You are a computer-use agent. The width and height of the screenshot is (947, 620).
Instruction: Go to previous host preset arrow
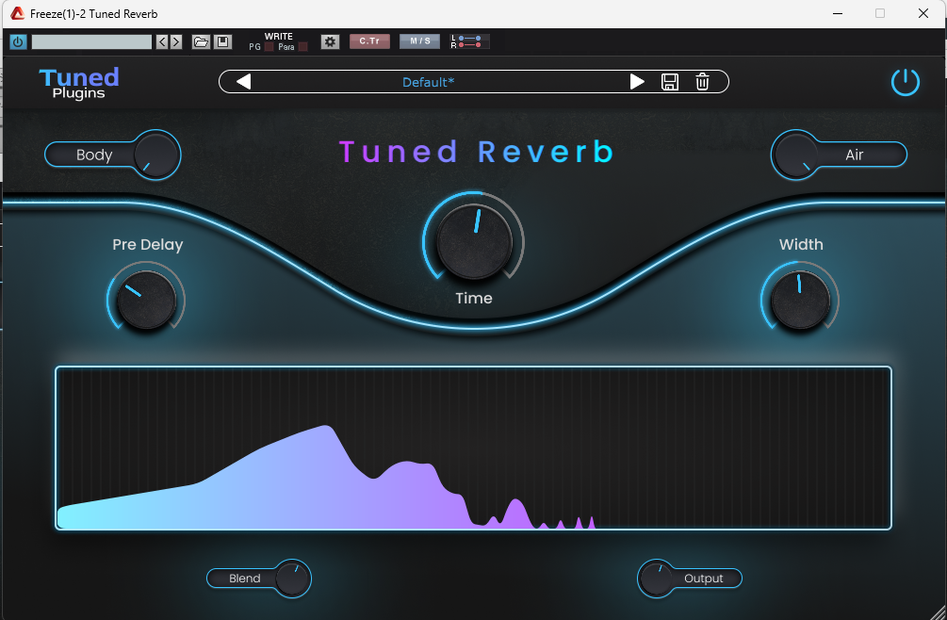point(162,41)
